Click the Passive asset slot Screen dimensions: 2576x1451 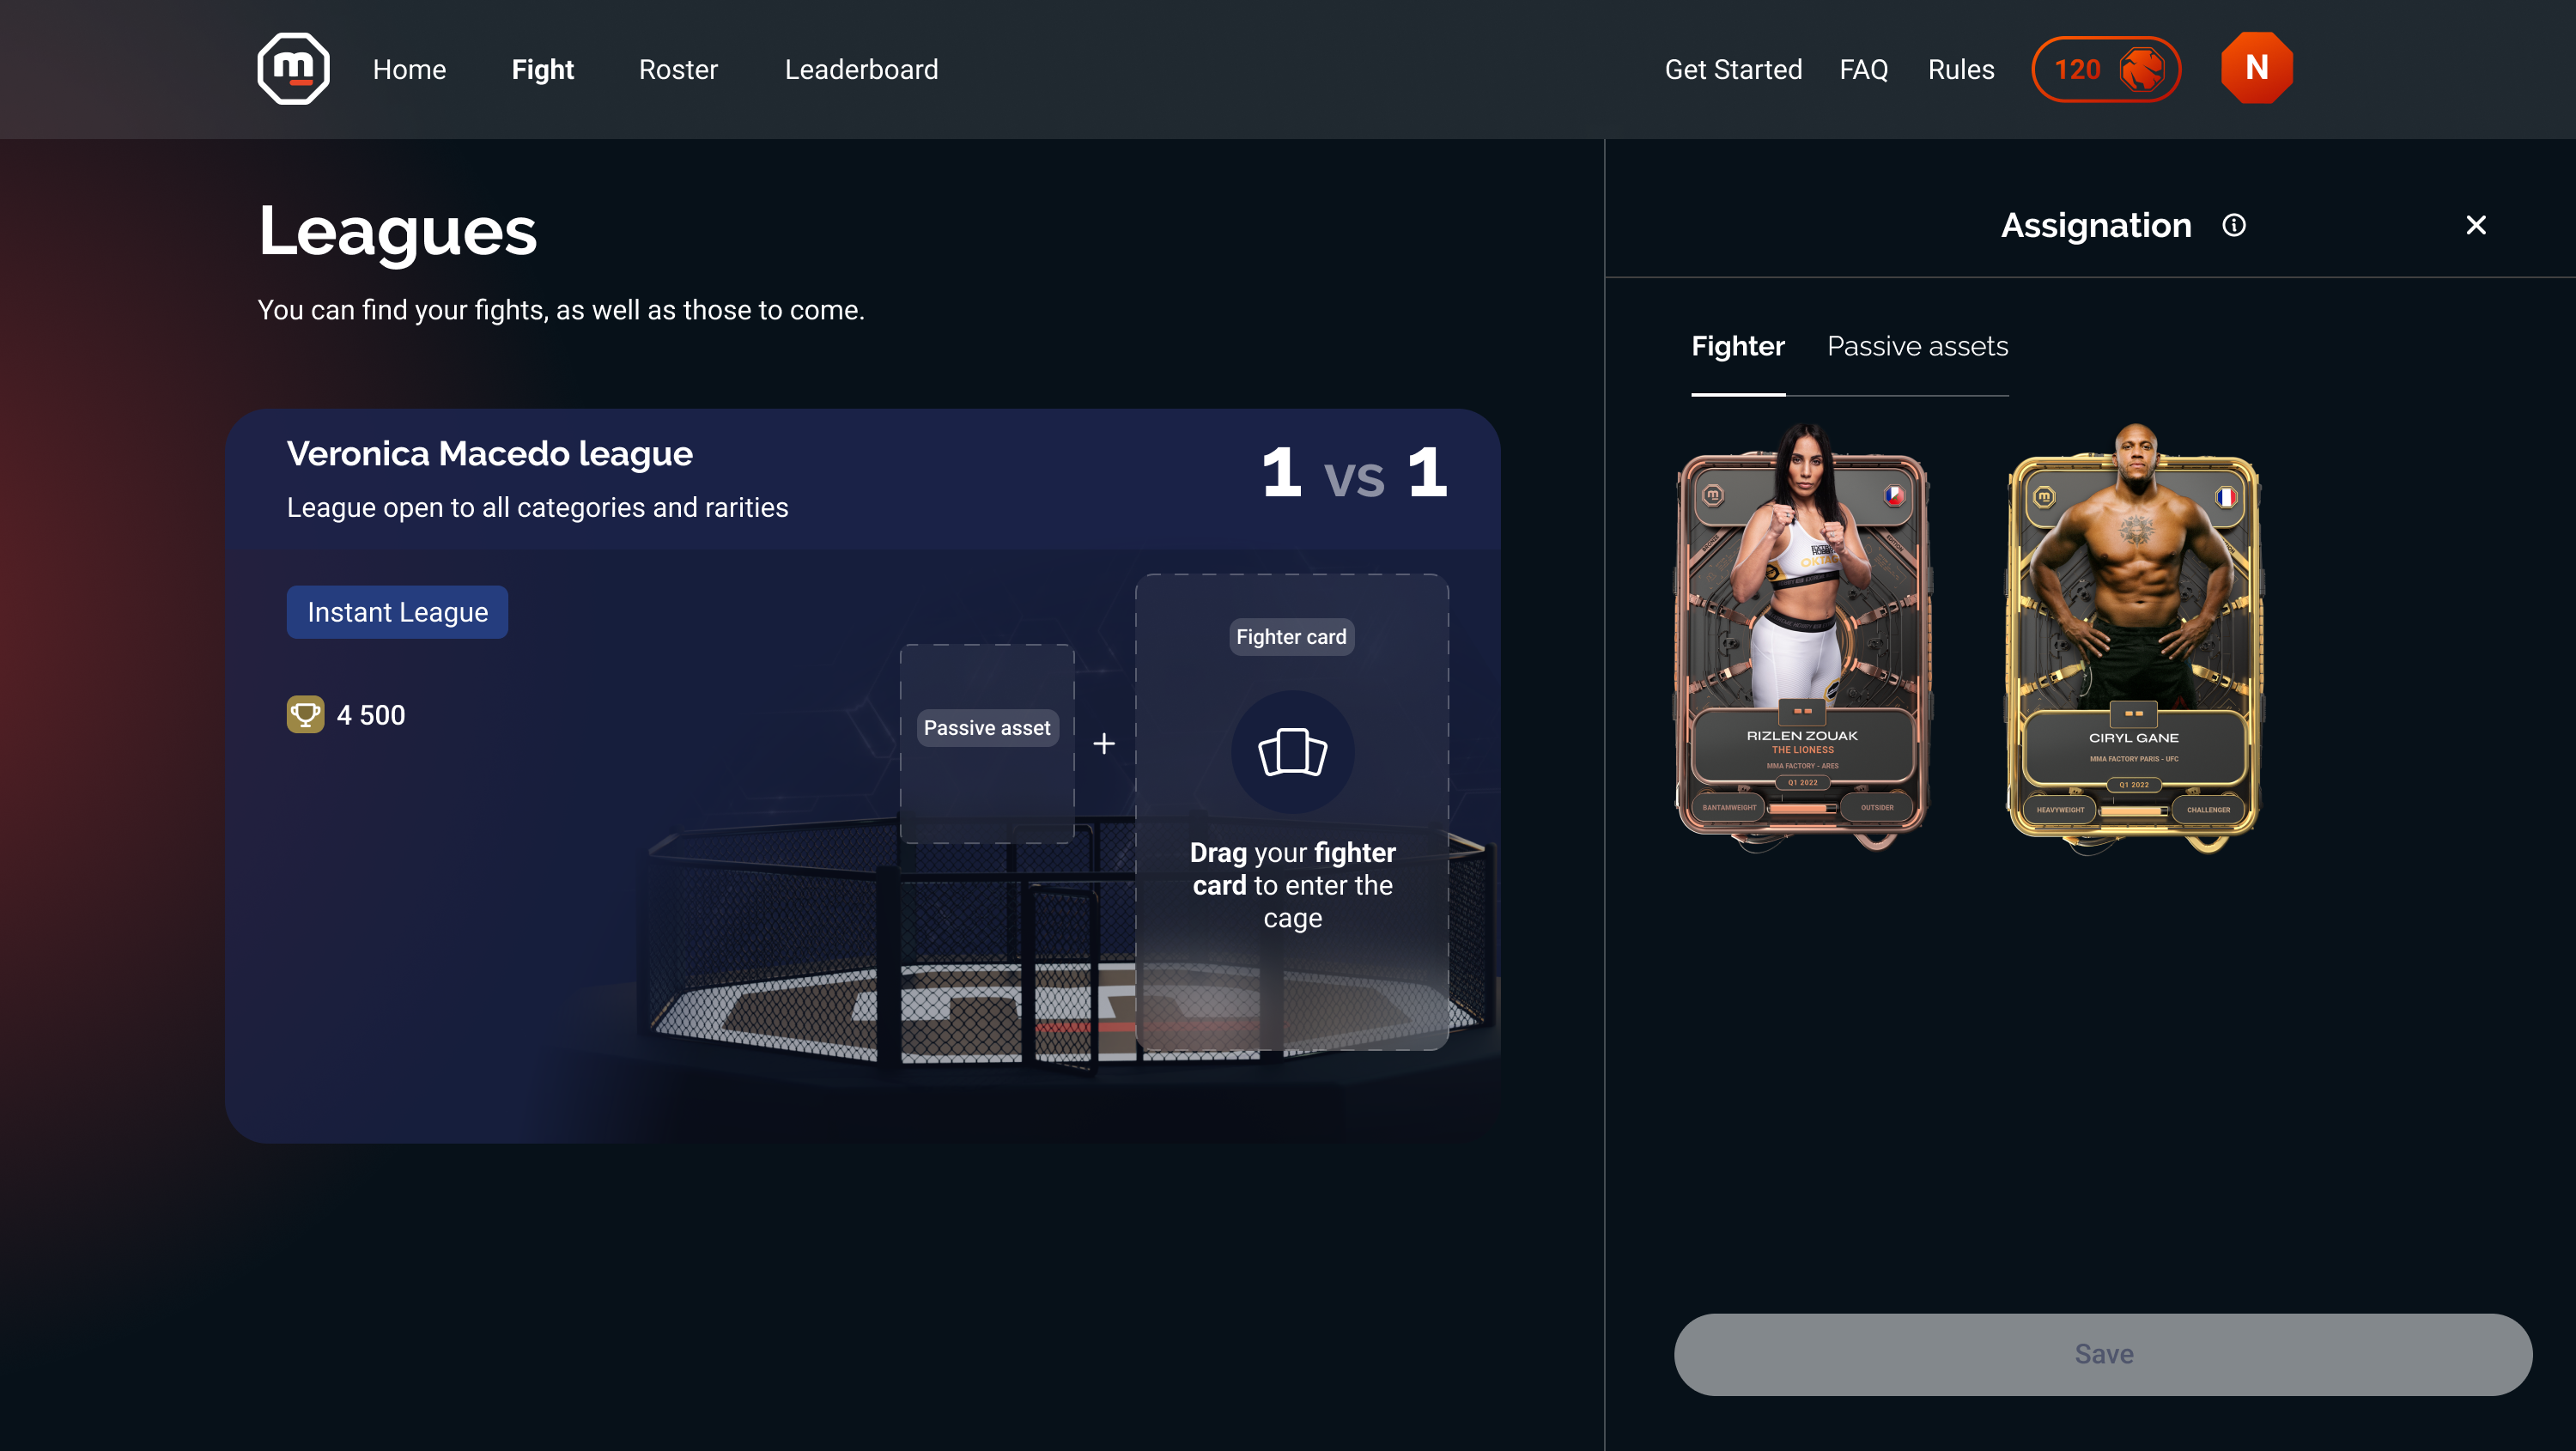(987, 743)
